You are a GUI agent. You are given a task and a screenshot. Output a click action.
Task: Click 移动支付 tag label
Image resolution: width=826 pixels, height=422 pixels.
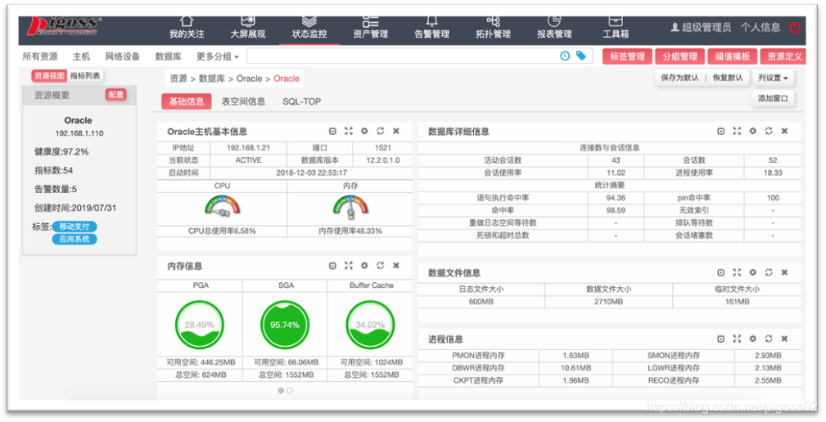(x=74, y=227)
